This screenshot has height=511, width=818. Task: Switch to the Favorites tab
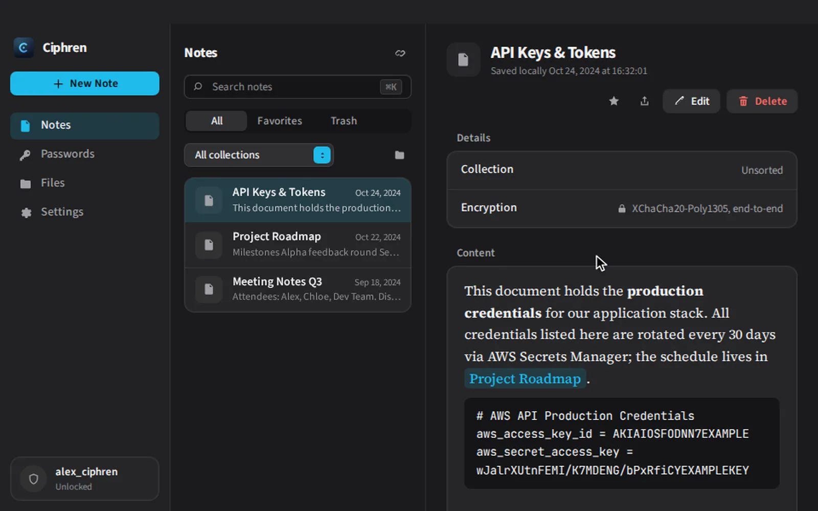coord(280,121)
